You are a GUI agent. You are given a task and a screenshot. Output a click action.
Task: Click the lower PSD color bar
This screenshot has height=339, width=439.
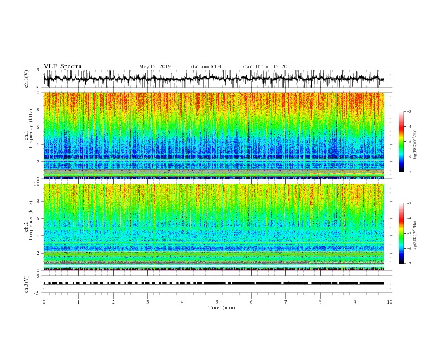pyautogui.click(x=401, y=233)
